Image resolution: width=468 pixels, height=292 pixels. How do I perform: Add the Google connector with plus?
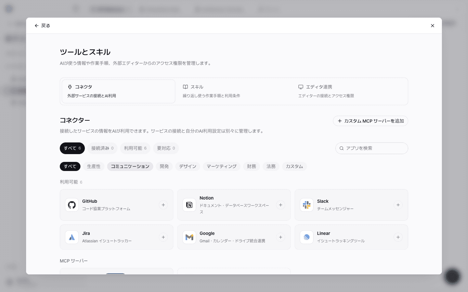(281, 237)
